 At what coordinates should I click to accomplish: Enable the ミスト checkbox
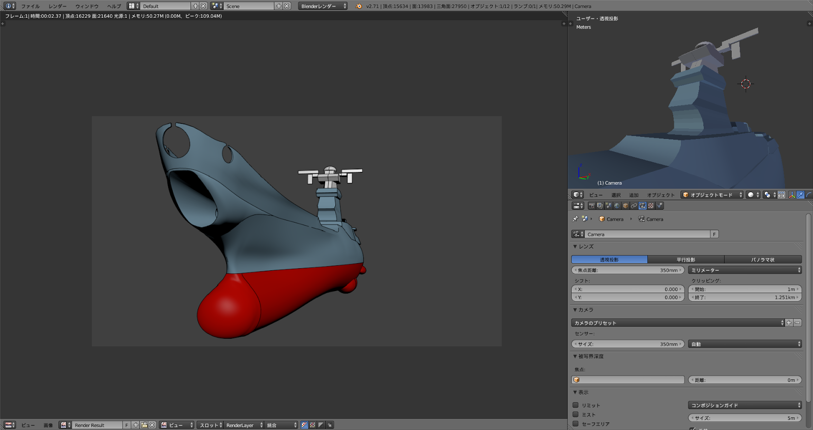[x=576, y=414]
